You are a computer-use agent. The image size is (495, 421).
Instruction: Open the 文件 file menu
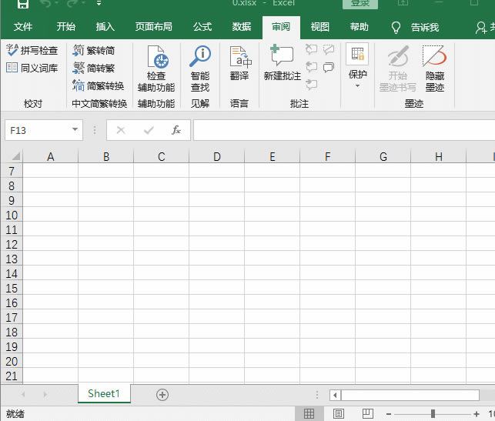pos(23,27)
